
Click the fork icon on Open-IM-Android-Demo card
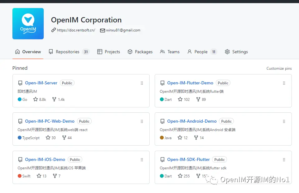coord(196,138)
